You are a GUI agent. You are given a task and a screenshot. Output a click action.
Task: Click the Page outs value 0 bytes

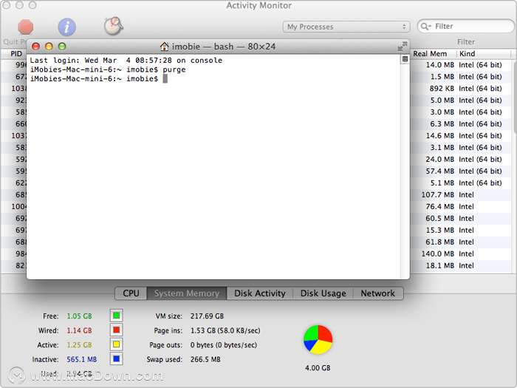click(x=224, y=345)
